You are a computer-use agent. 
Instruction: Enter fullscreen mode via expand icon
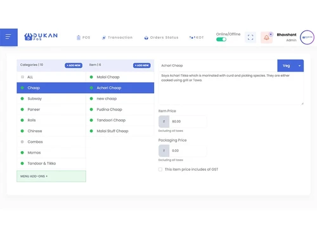[250, 37]
